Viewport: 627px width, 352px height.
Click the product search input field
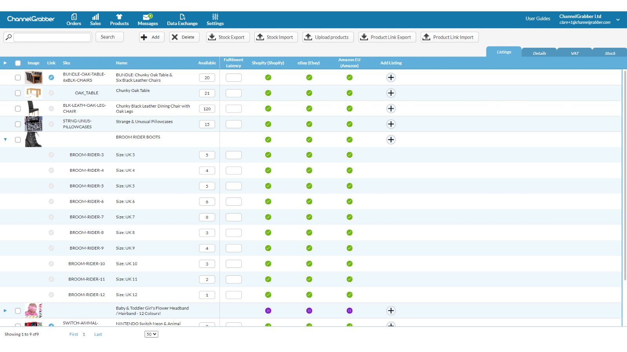(52, 37)
